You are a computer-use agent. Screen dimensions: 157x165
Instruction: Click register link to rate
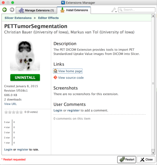[x=23, y=150]
